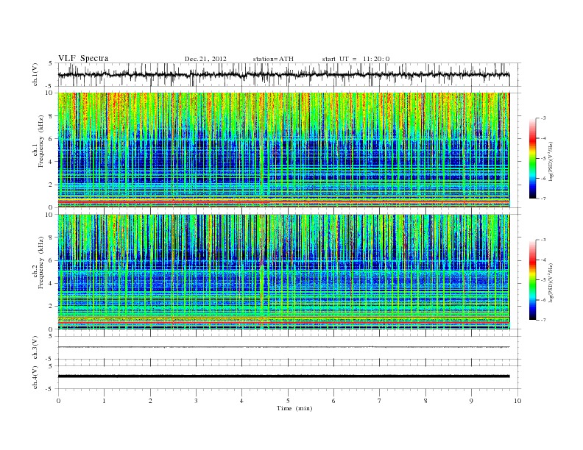The width and height of the screenshot is (583, 450).
Task: Select the "Time (min)" axis label
Action: pos(294,408)
